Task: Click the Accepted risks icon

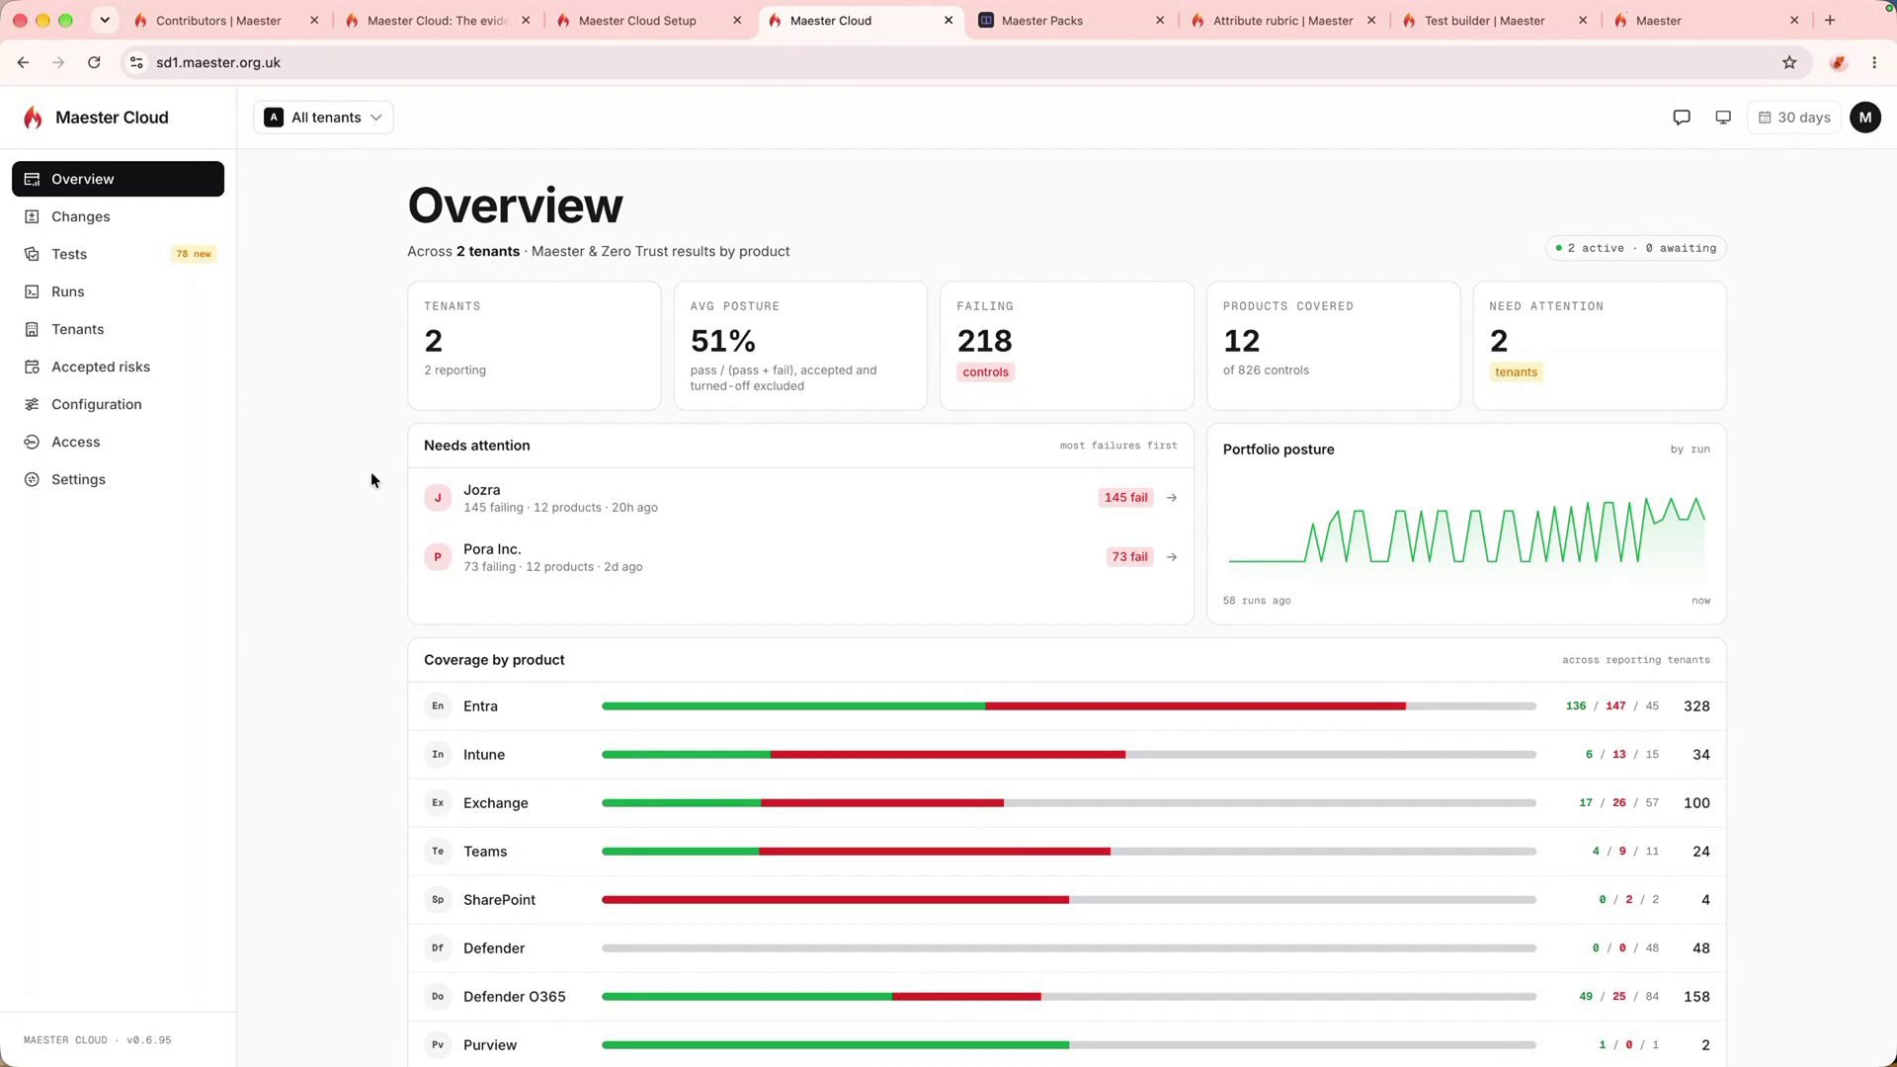Action: [x=32, y=367]
